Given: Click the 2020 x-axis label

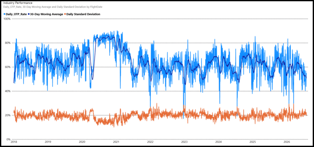Looking at the screenshot, I should pyautogui.click(x=82, y=142).
